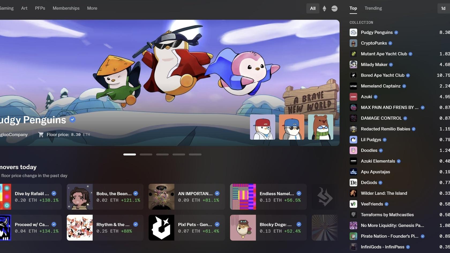Open the CryptoPunks collection row
Viewport: 450px width, 253px height.
(400, 43)
